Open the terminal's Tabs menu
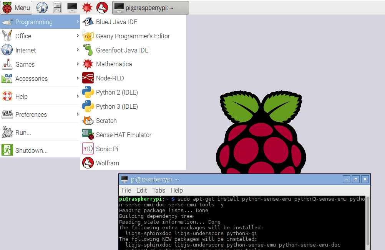Image resolution: width=385 pixels, height=250 pixels. tap(158, 190)
